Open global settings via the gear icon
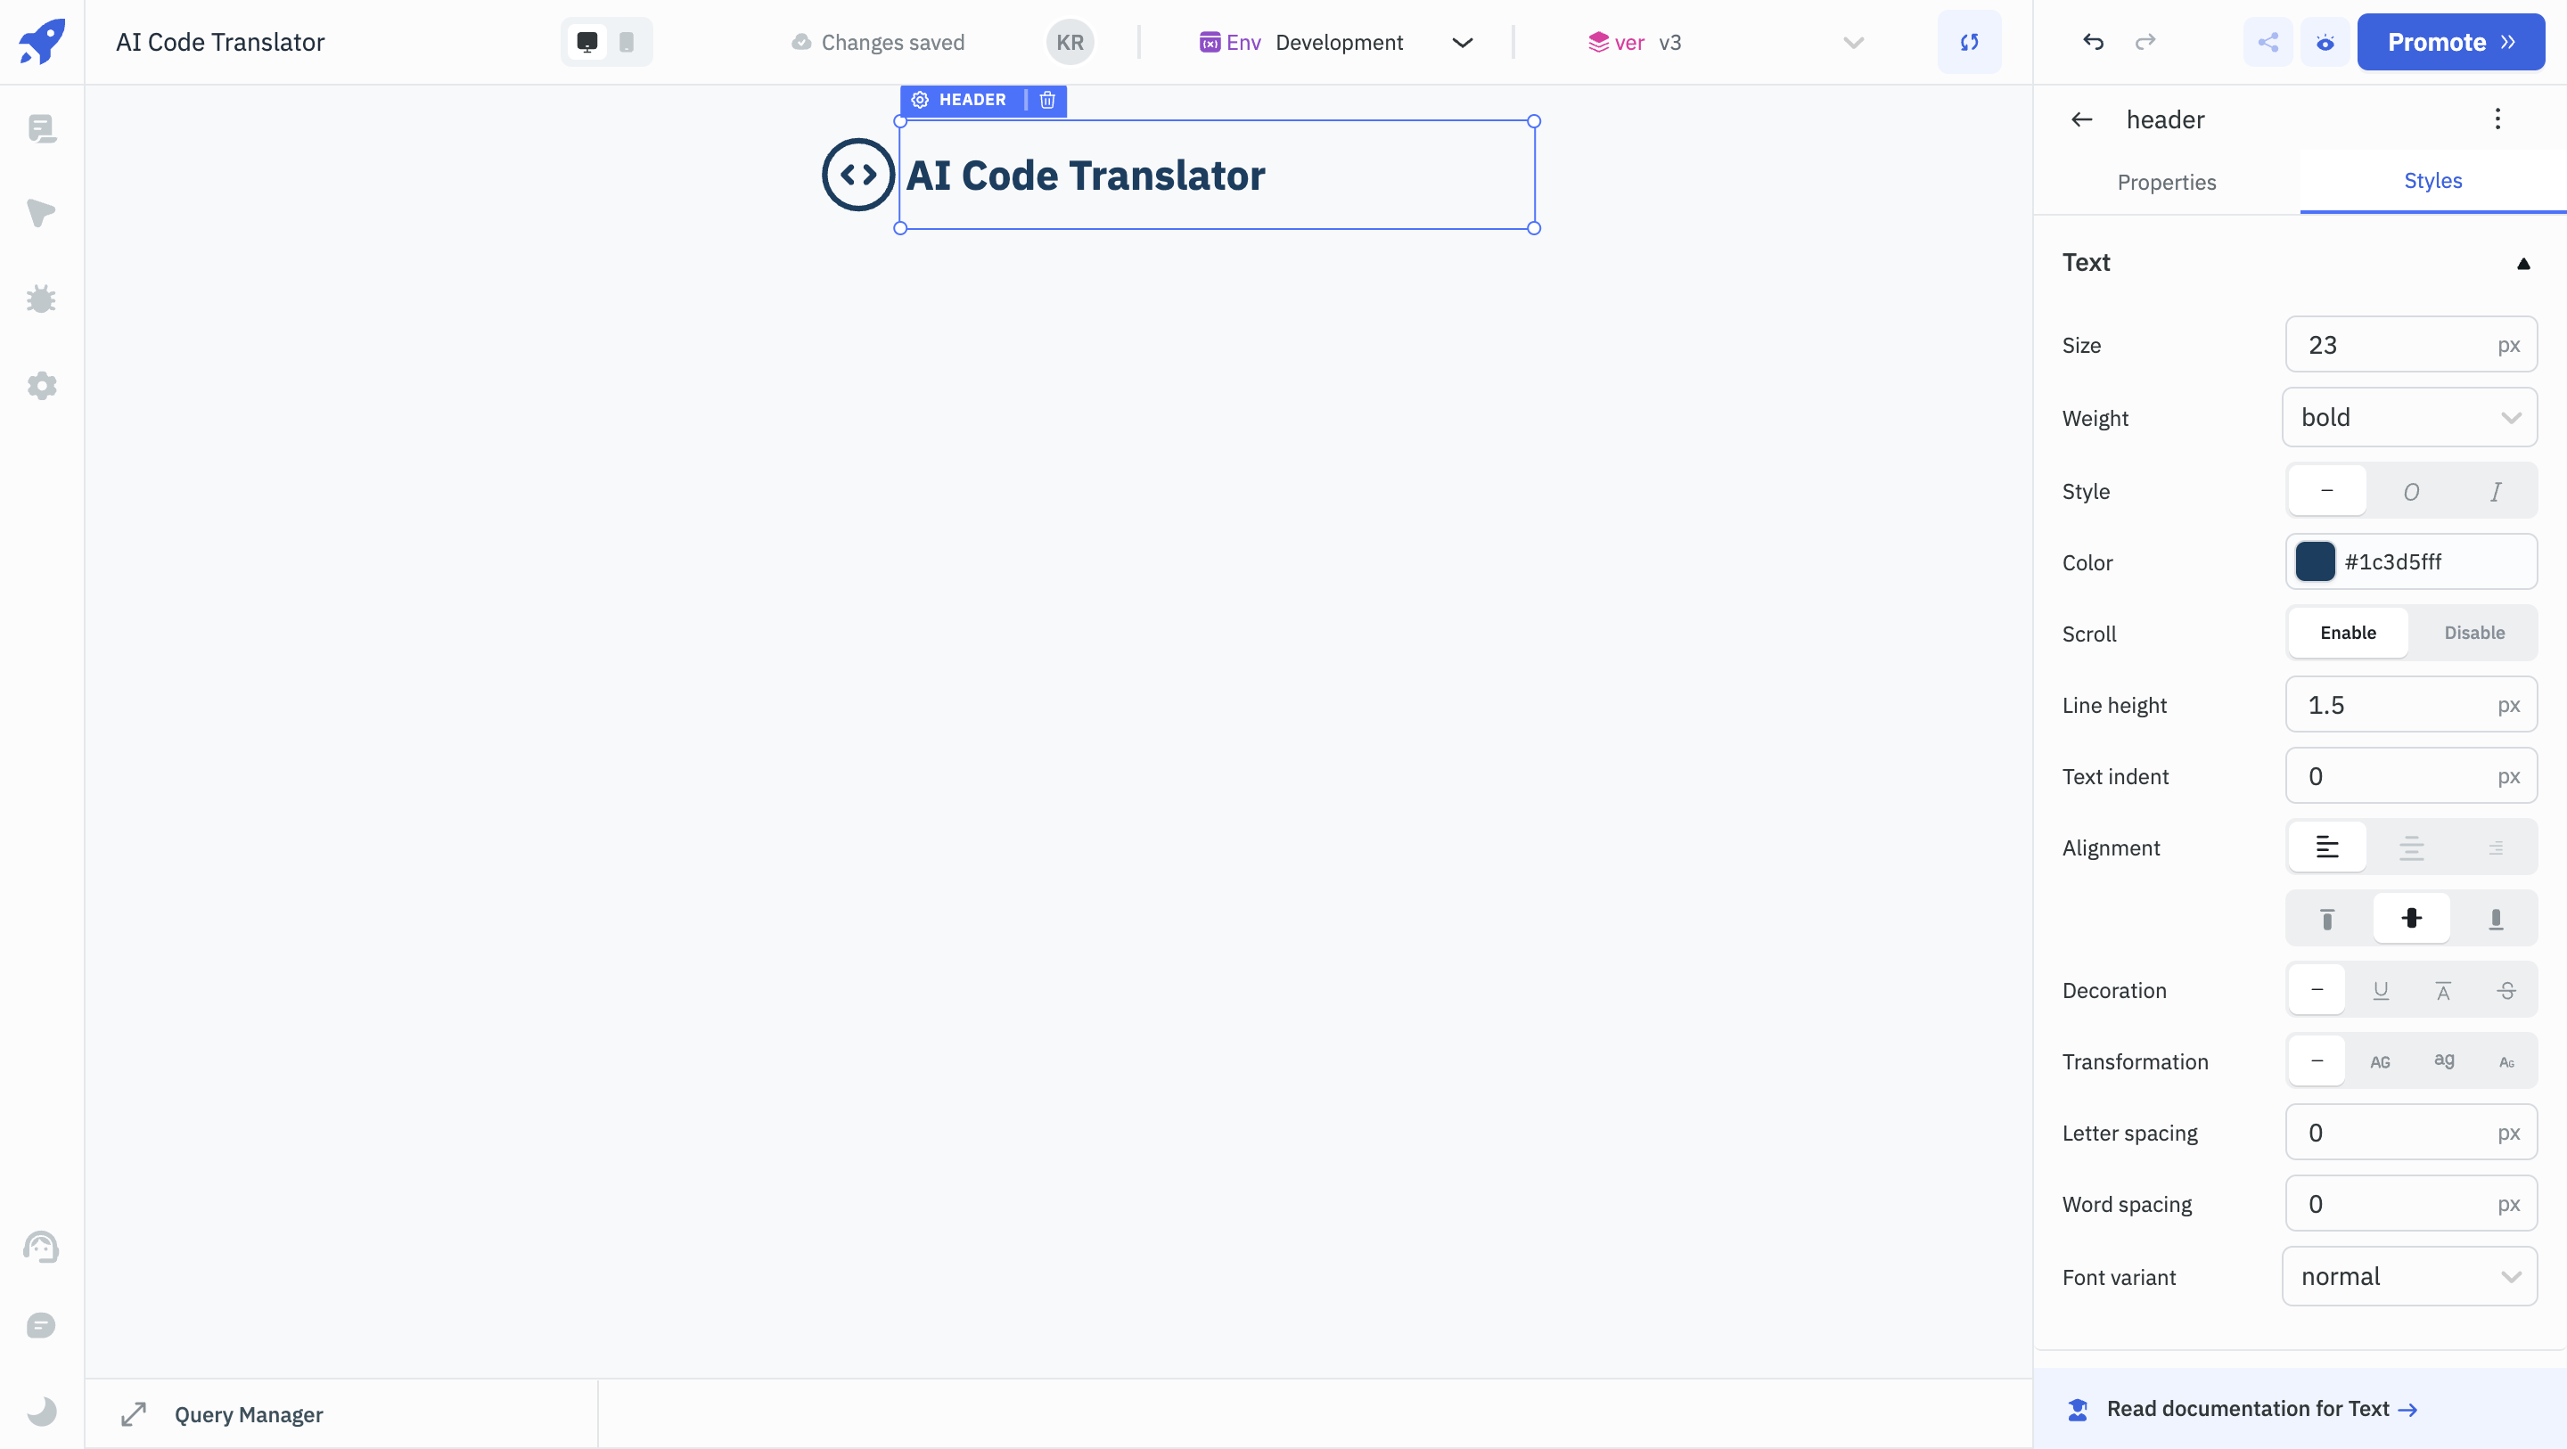 [41, 386]
